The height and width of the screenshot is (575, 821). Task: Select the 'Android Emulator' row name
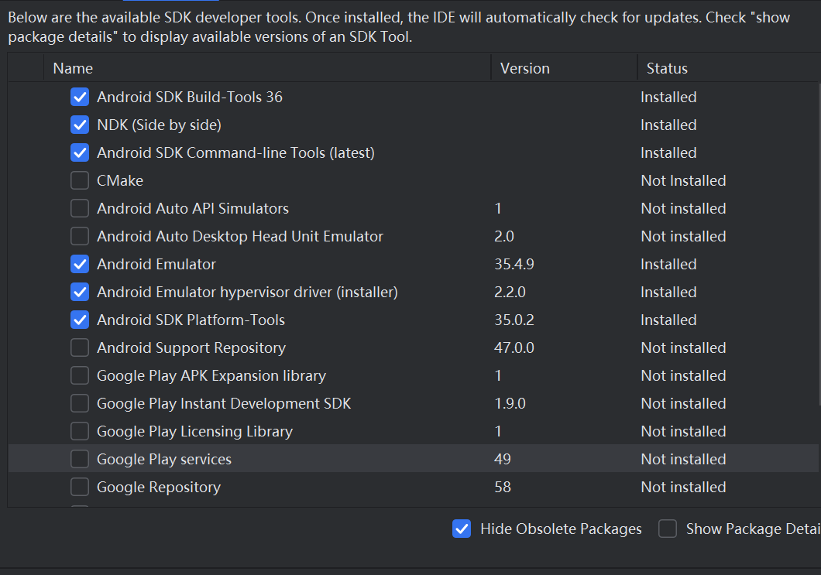[156, 264]
